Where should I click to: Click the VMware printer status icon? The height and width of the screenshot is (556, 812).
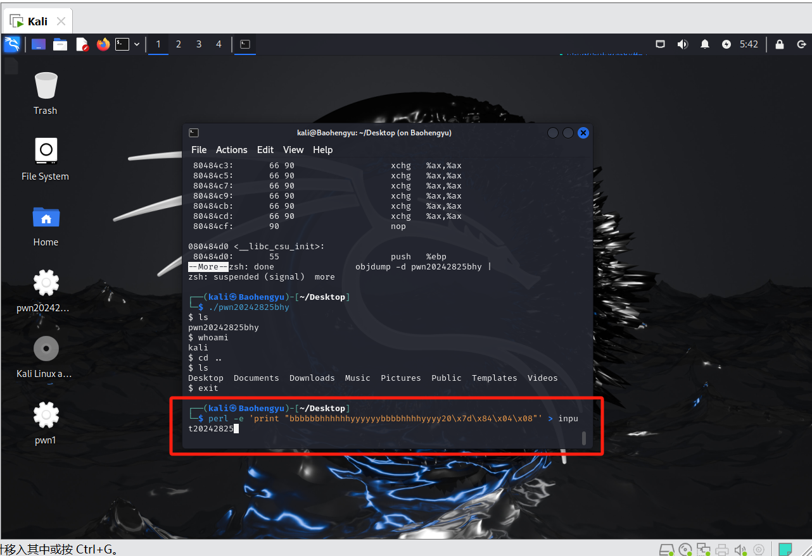click(x=722, y=549)
